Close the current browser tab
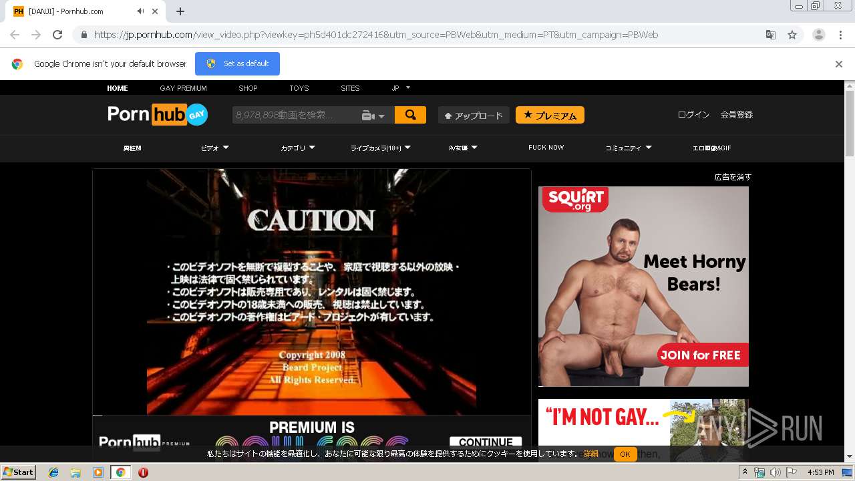 tap(155, 11)
